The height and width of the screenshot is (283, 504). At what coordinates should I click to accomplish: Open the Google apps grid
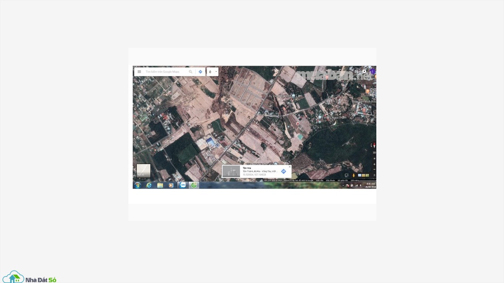356,71
